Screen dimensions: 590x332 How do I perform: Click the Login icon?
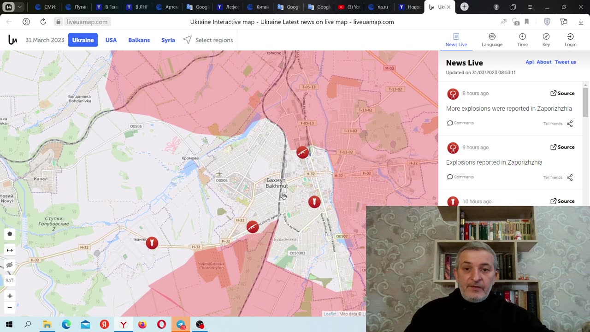point(570,36)
